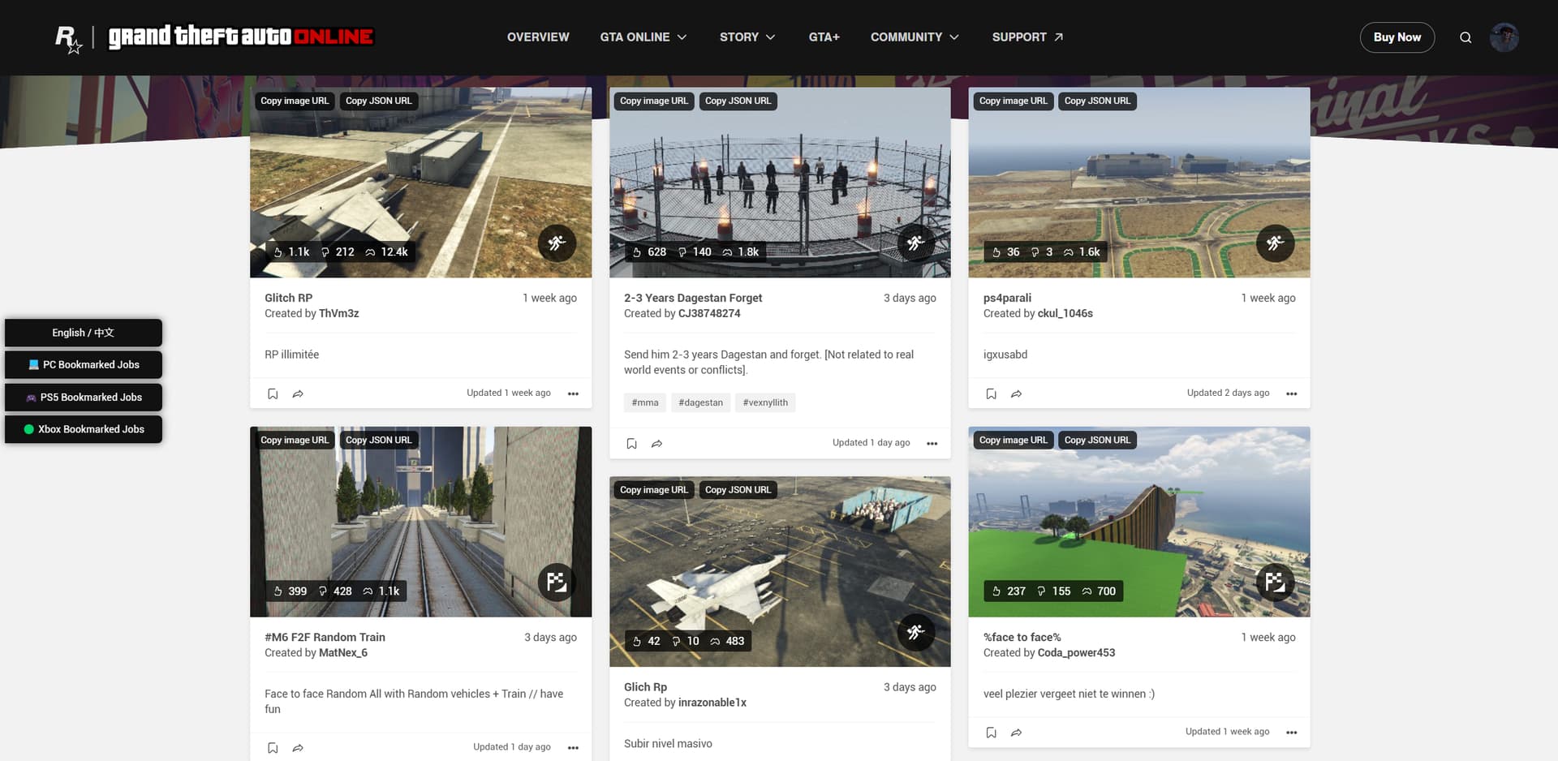Open the Overview nav item
1558x761 pixels.
(x=538, y=37)
